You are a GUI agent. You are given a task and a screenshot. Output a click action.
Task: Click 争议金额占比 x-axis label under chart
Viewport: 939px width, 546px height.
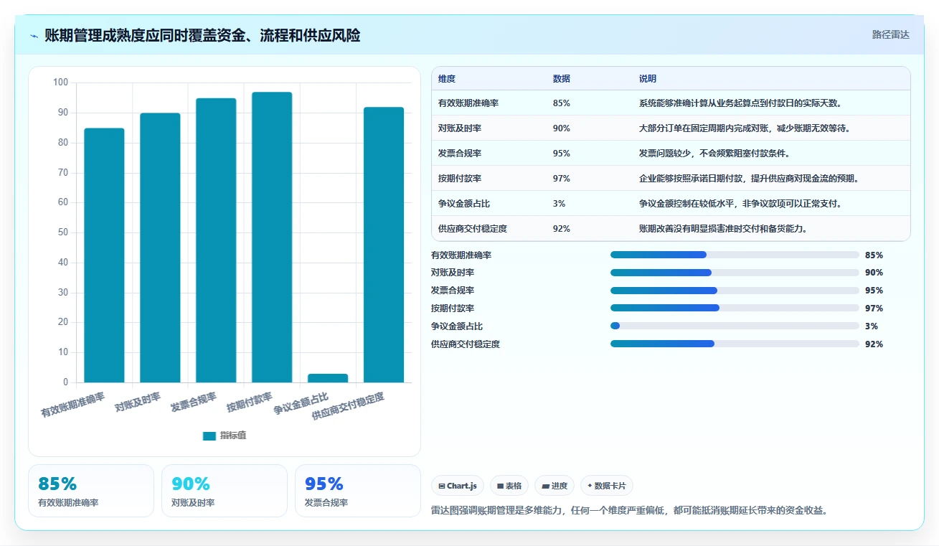[x=301, y=404]
